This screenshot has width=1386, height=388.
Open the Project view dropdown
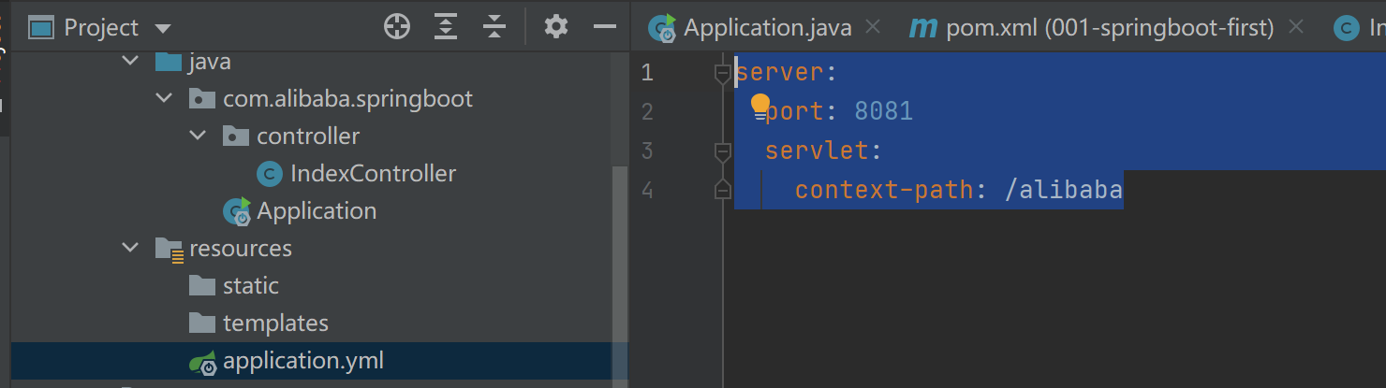163,29
